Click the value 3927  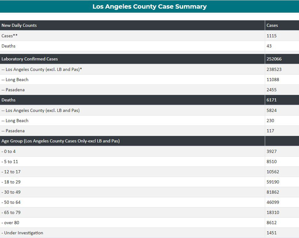pos(272,151)
